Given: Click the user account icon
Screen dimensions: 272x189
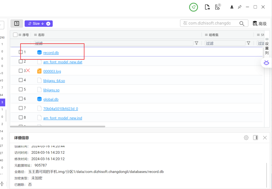Looking at the screenshot, I should 232,7.
